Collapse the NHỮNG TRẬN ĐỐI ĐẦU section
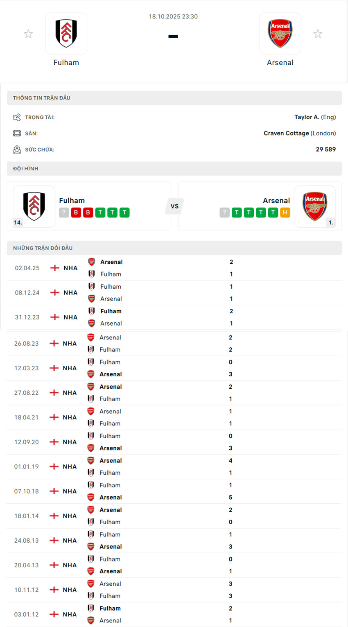This screenshot has height=627, width=348. [174, 248]
